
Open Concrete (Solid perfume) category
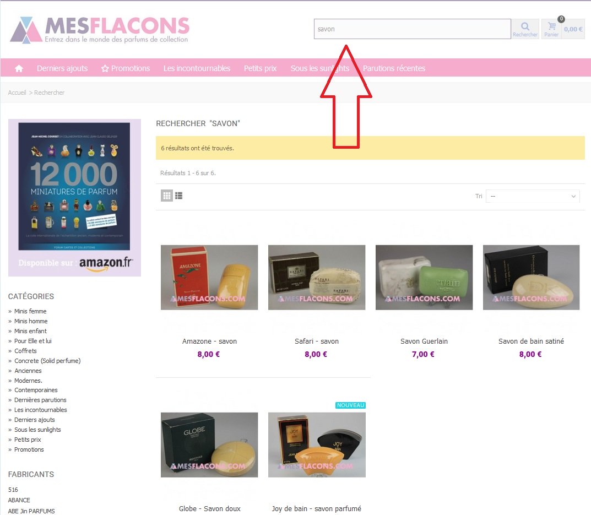tap(47, 361)
